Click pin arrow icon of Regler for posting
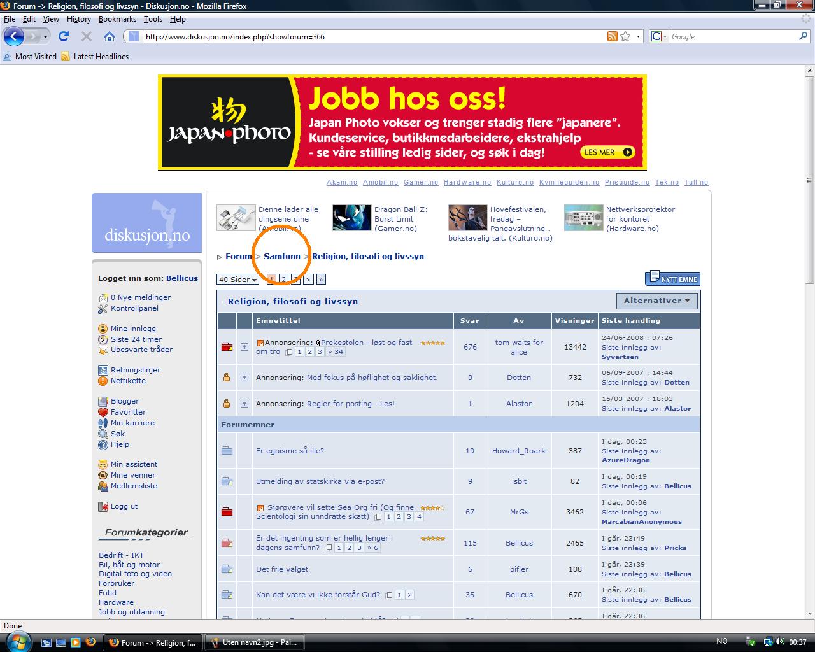 (244, 404)
